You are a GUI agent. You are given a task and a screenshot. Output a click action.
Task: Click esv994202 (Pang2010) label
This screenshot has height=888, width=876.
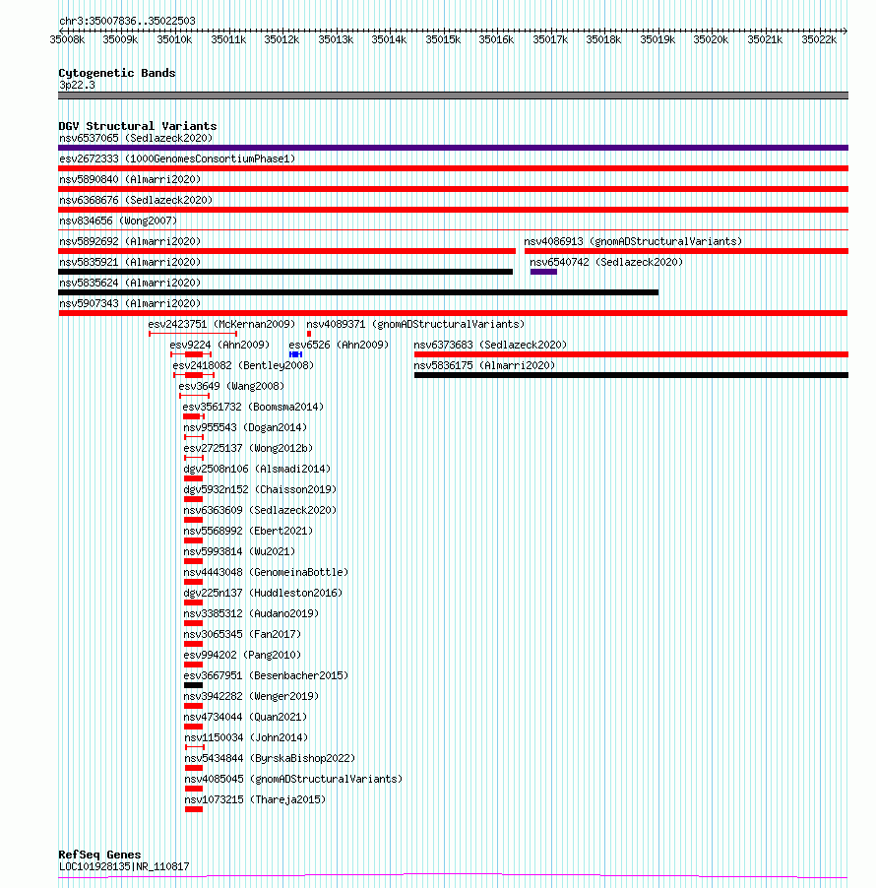(242, 656)
